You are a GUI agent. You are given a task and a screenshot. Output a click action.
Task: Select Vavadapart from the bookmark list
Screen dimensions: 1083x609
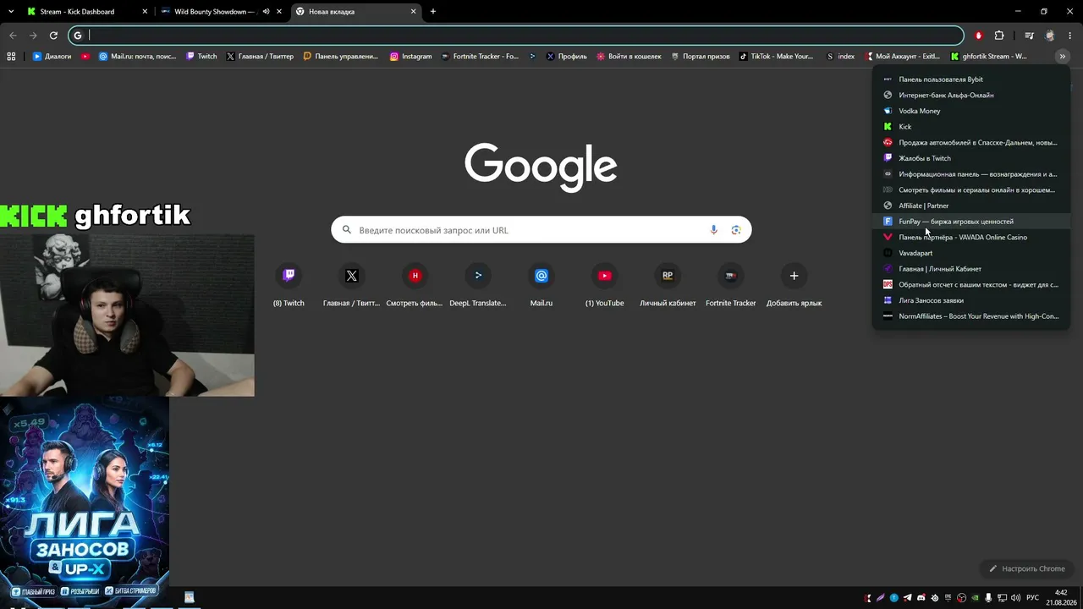pos(971,253)
